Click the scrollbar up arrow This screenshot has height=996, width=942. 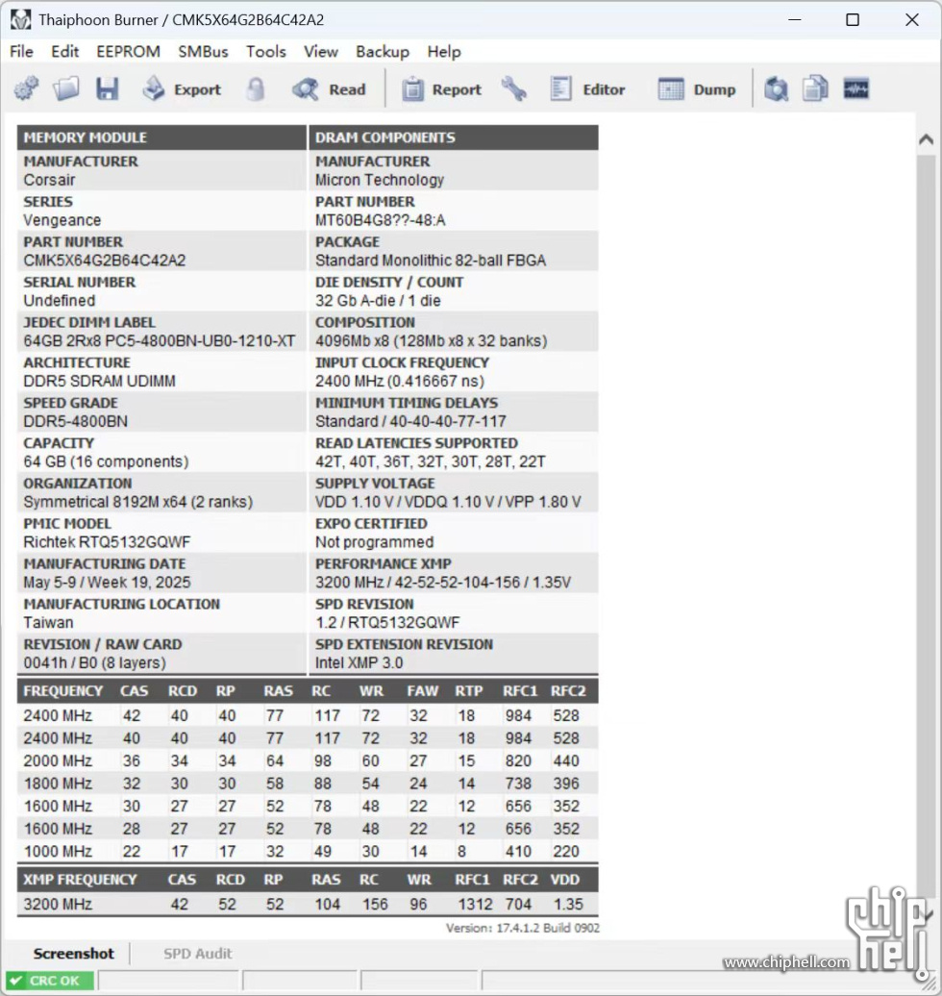coord(926,139)
